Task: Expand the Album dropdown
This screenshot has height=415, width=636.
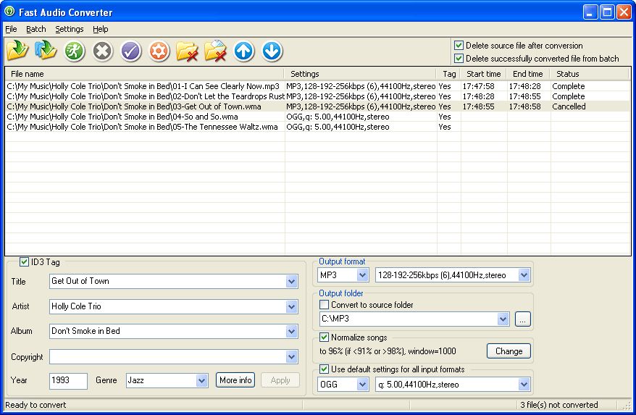Action: [x=291, y=332]
